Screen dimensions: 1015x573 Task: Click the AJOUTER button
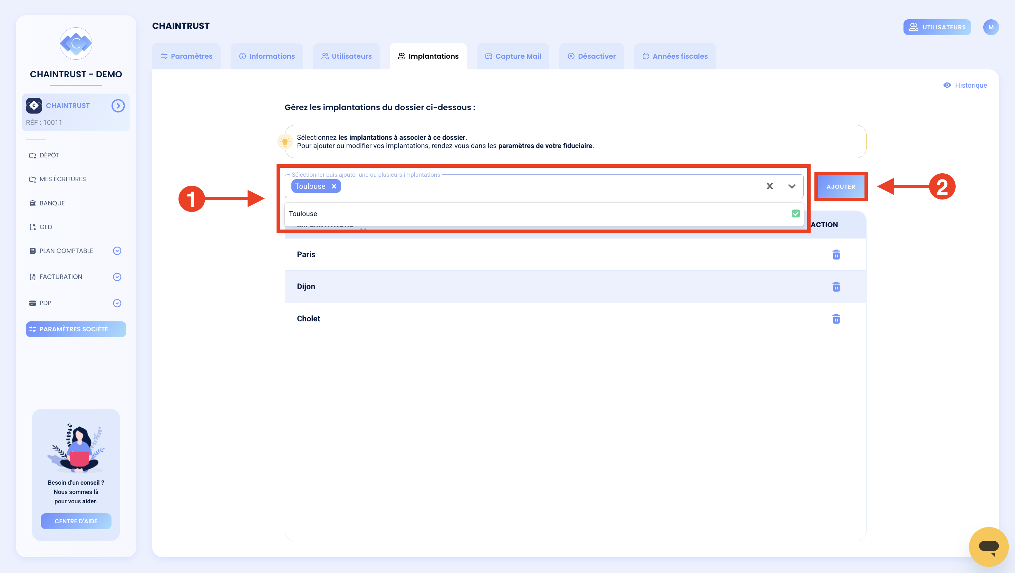point(841,186)
